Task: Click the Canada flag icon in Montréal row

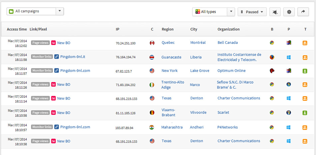Action: click(152, 43)
